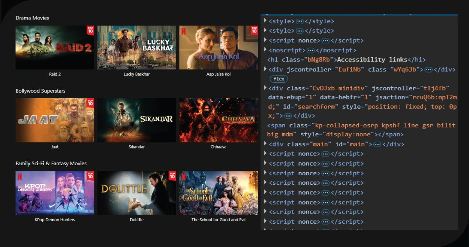Click the Bollywood Superstars heading
This screenshot has height=247, width=469.
click(x=41, y=91)
